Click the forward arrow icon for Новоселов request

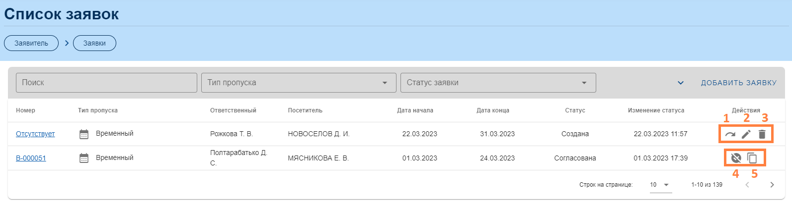[x=729, y=134]
